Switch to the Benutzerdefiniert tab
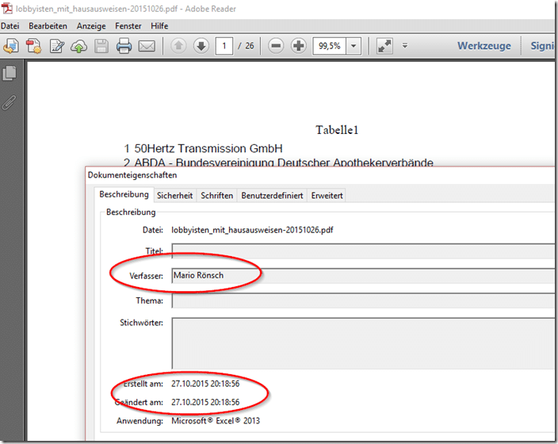The height and width of the screenshot is (444, 558). click(272, 196)
